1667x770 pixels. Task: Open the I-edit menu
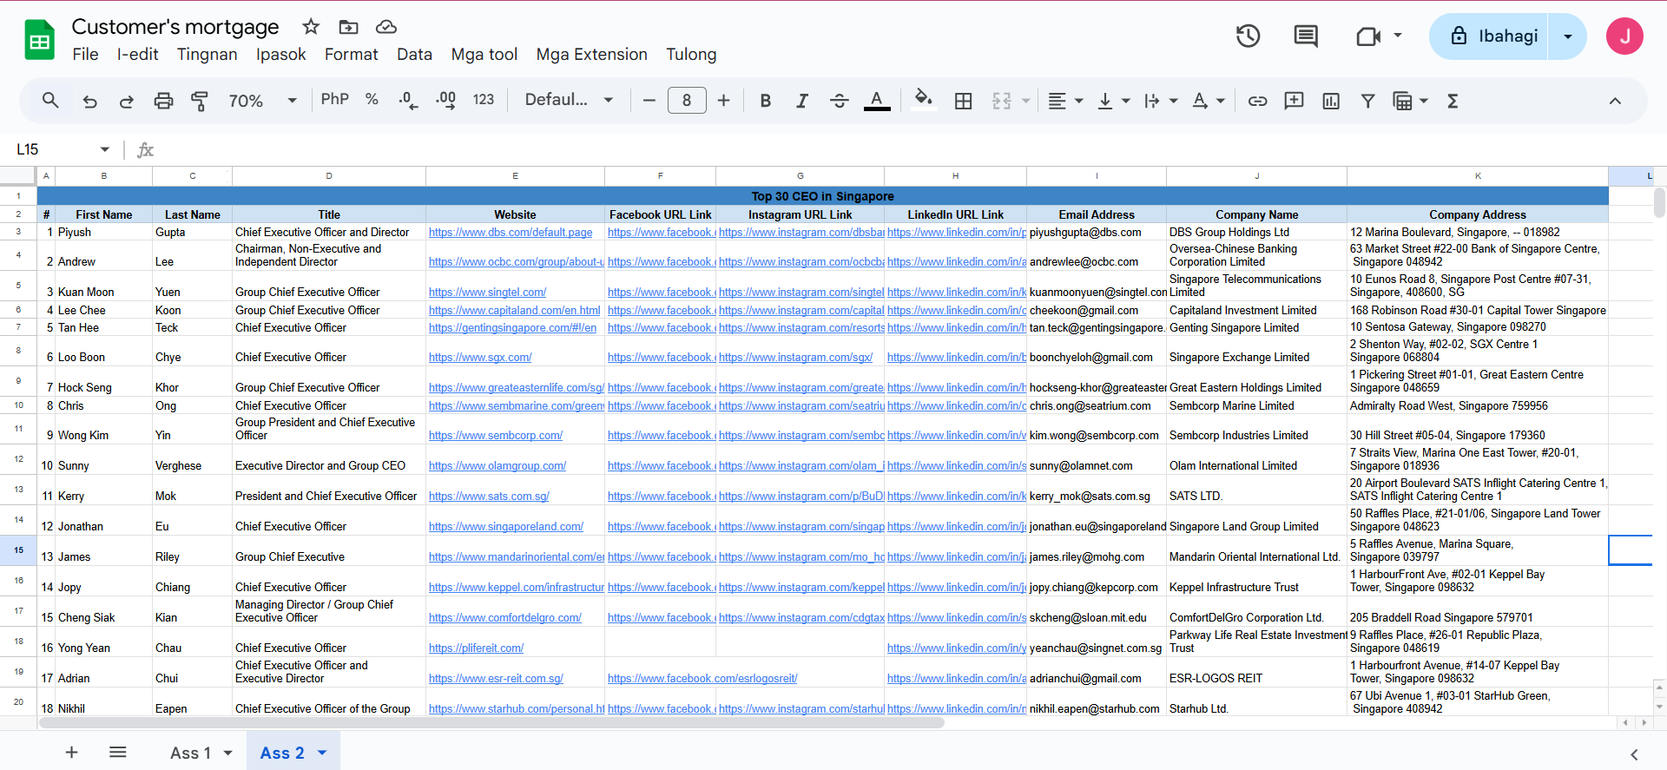(137, 54)
